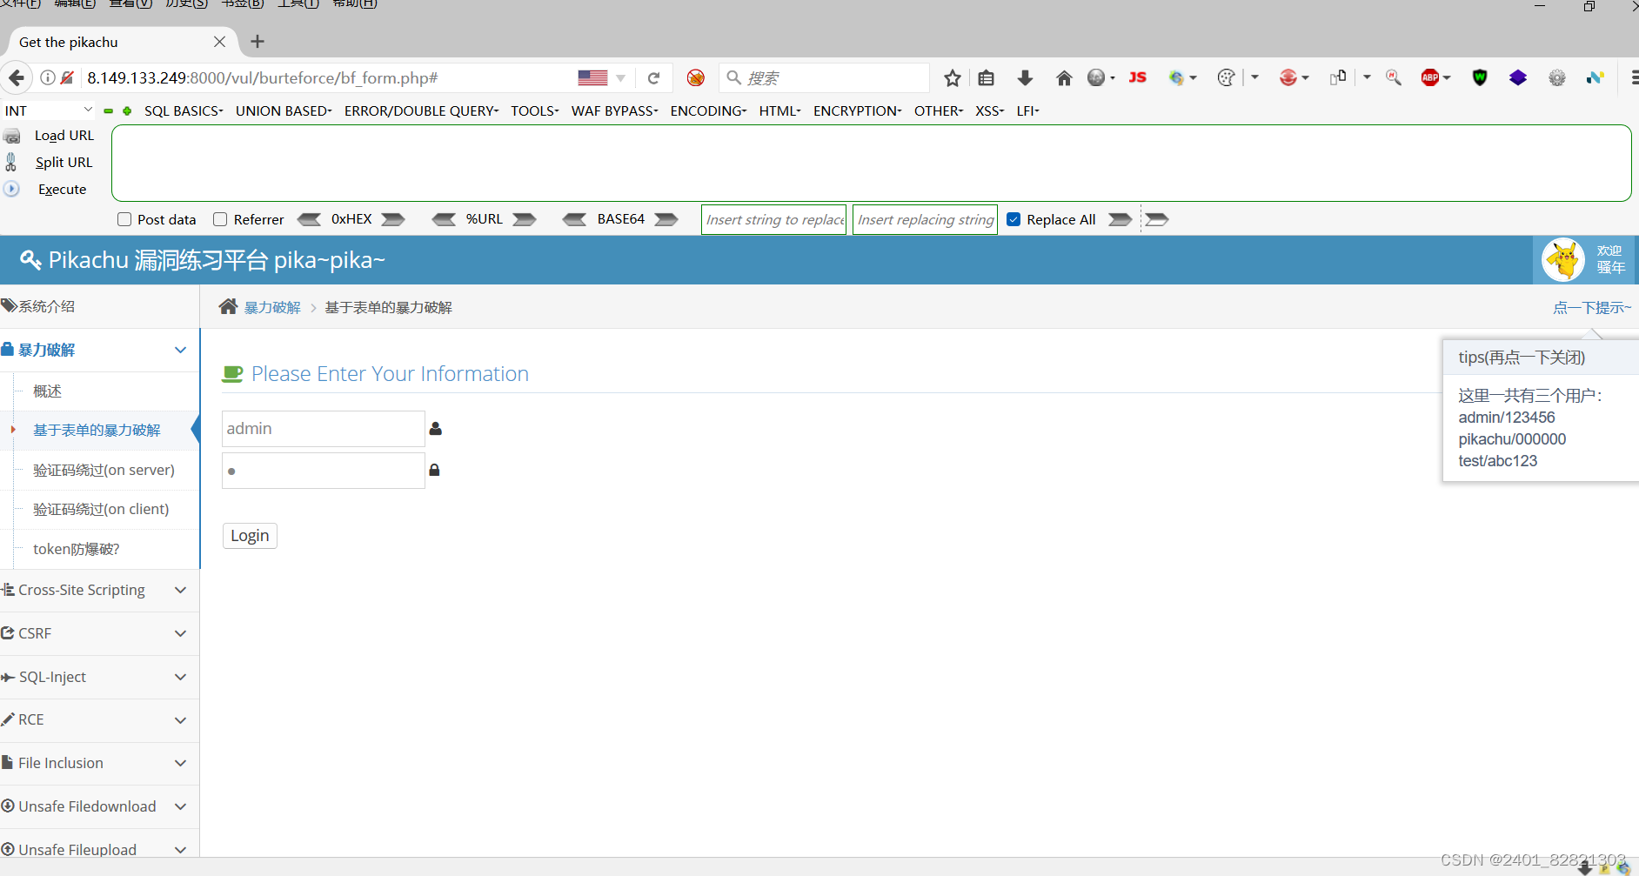Click the purple stacked layers extension icon

click(x=1518, y=77)
